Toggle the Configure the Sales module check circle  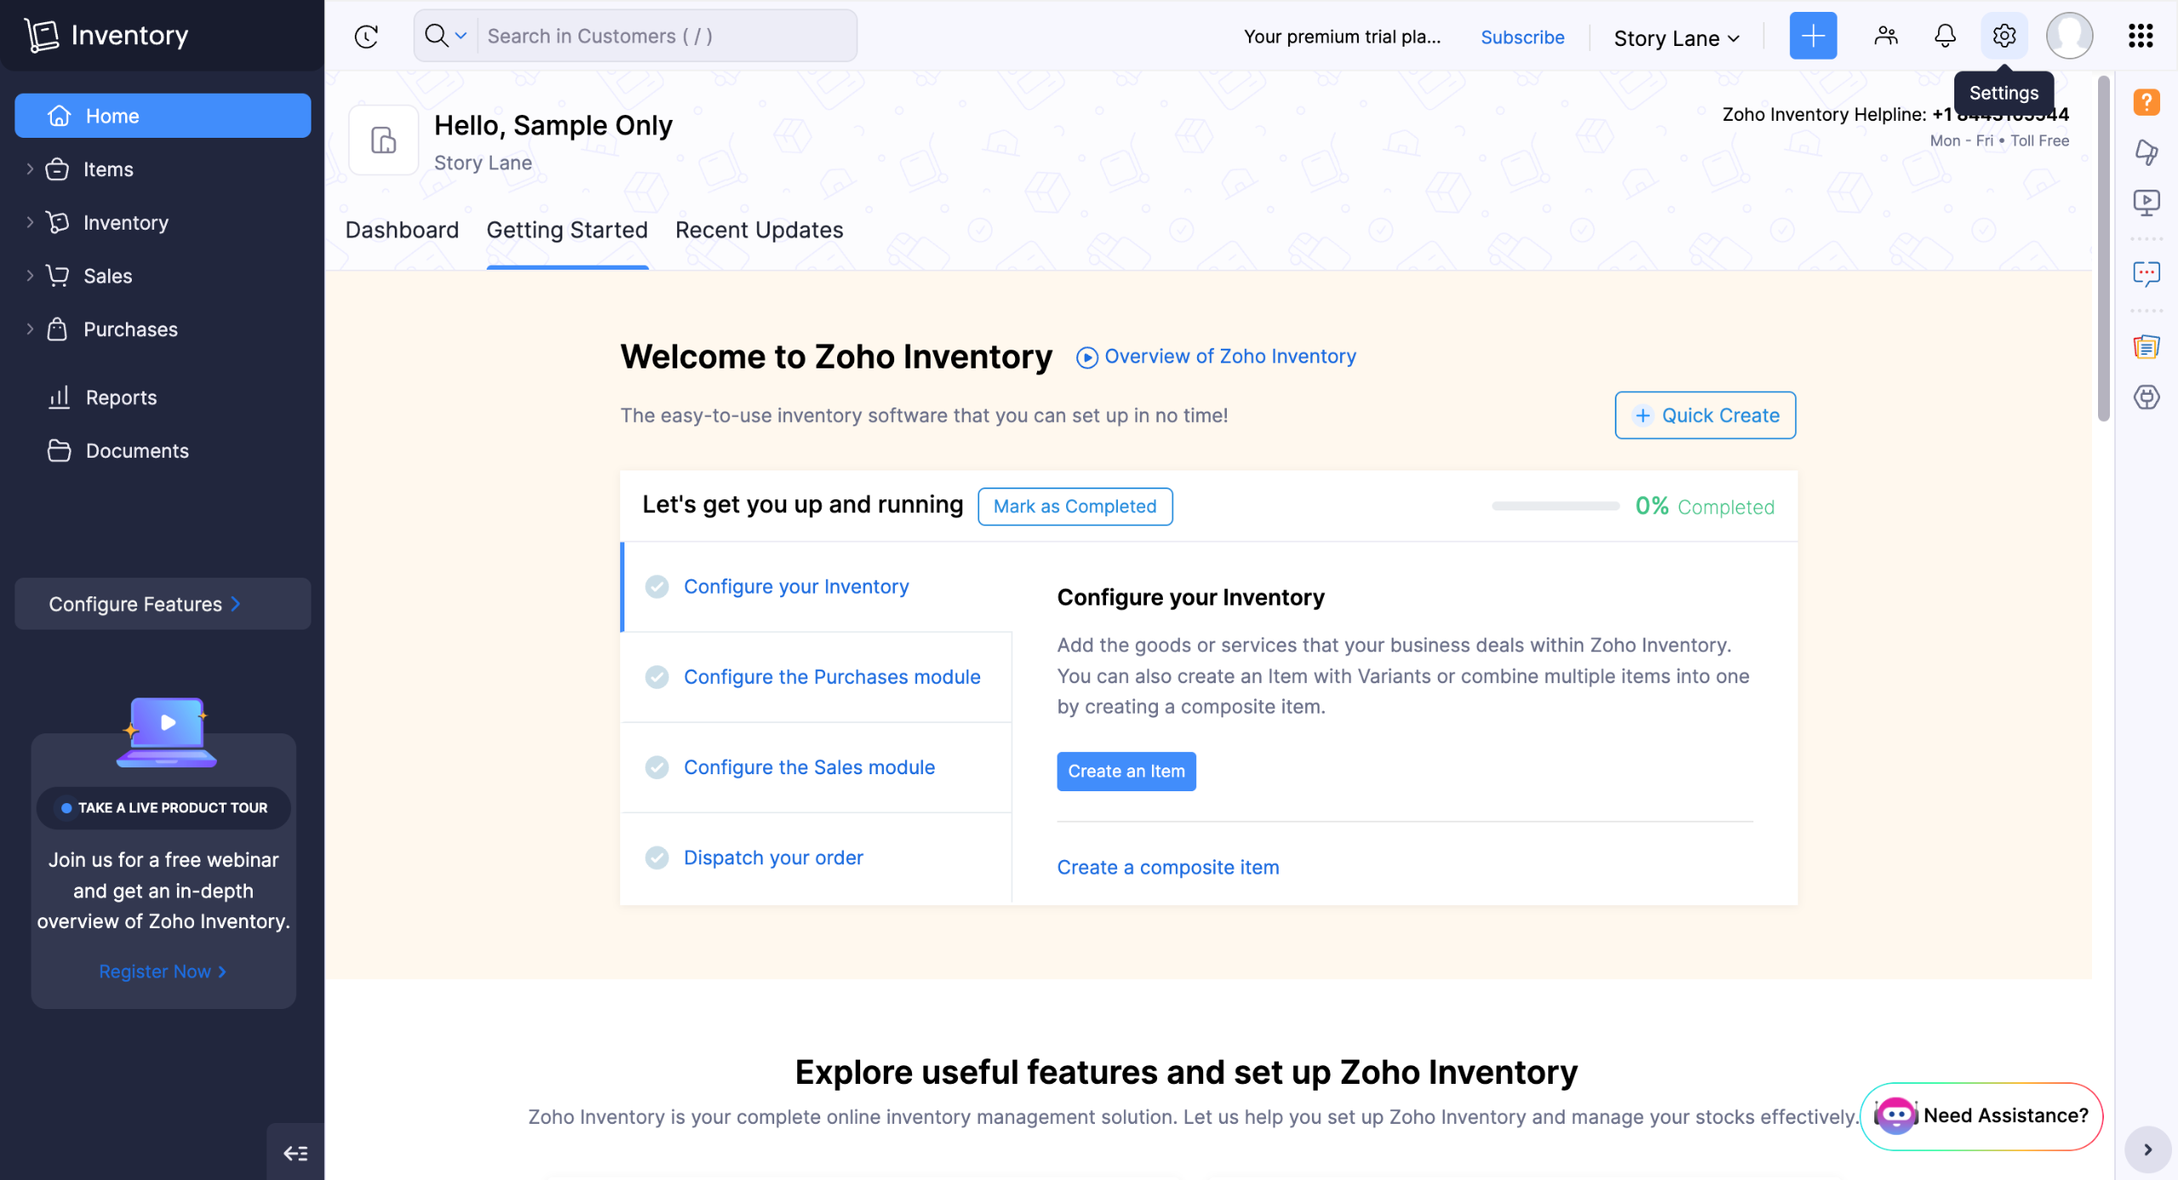point(657,767)
